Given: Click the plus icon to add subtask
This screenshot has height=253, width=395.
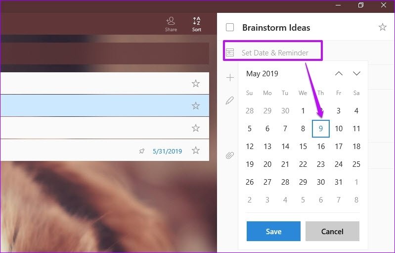Looking at the screenshot, I should 230,77.
